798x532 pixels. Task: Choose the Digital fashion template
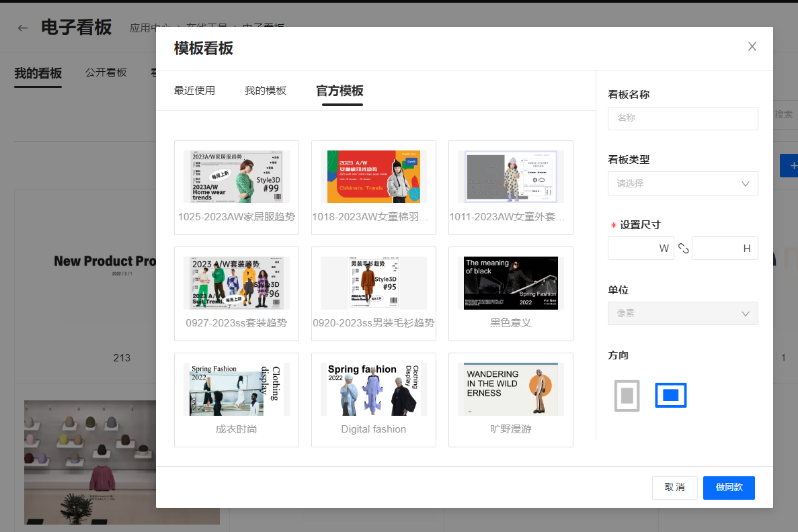tap(374, 400)
